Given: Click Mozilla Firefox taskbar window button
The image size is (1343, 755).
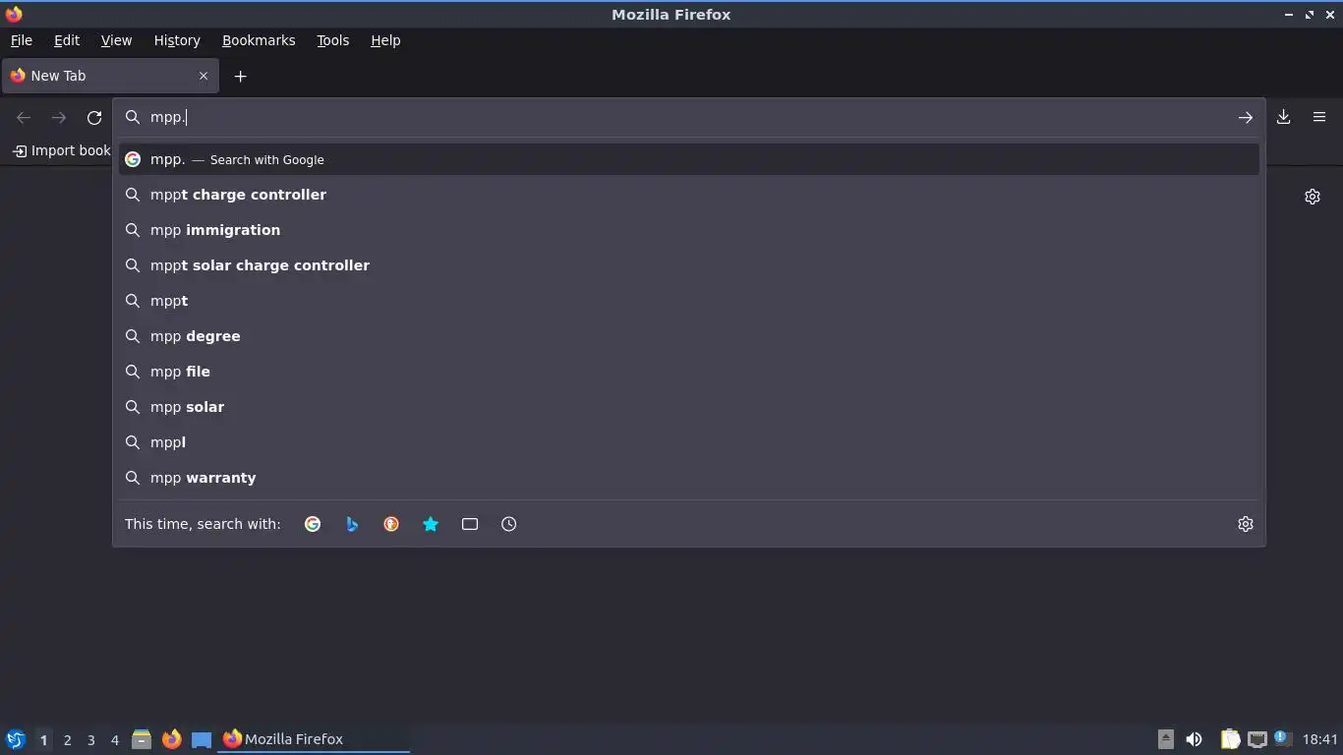Looking at the screenshot, I should coord(314,739).
